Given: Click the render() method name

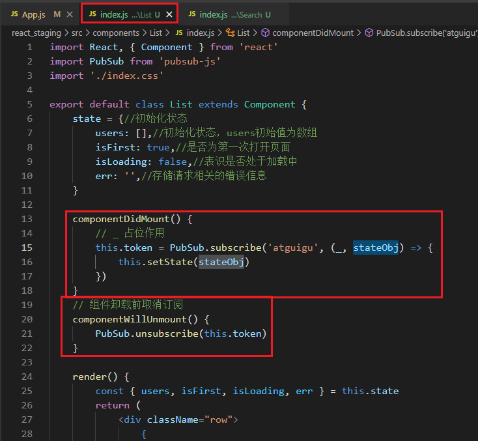Looking at the screenshot, I should click(x=95, y=377).
